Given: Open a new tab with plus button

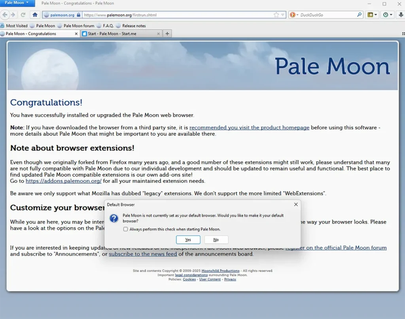Looking at the screenshot, I should [167, 34].
